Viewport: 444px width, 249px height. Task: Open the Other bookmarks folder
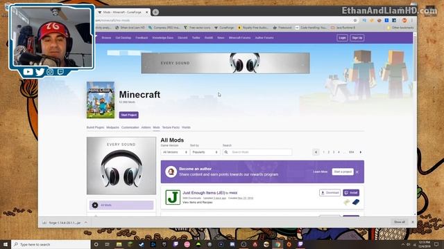tap(400, 28)
